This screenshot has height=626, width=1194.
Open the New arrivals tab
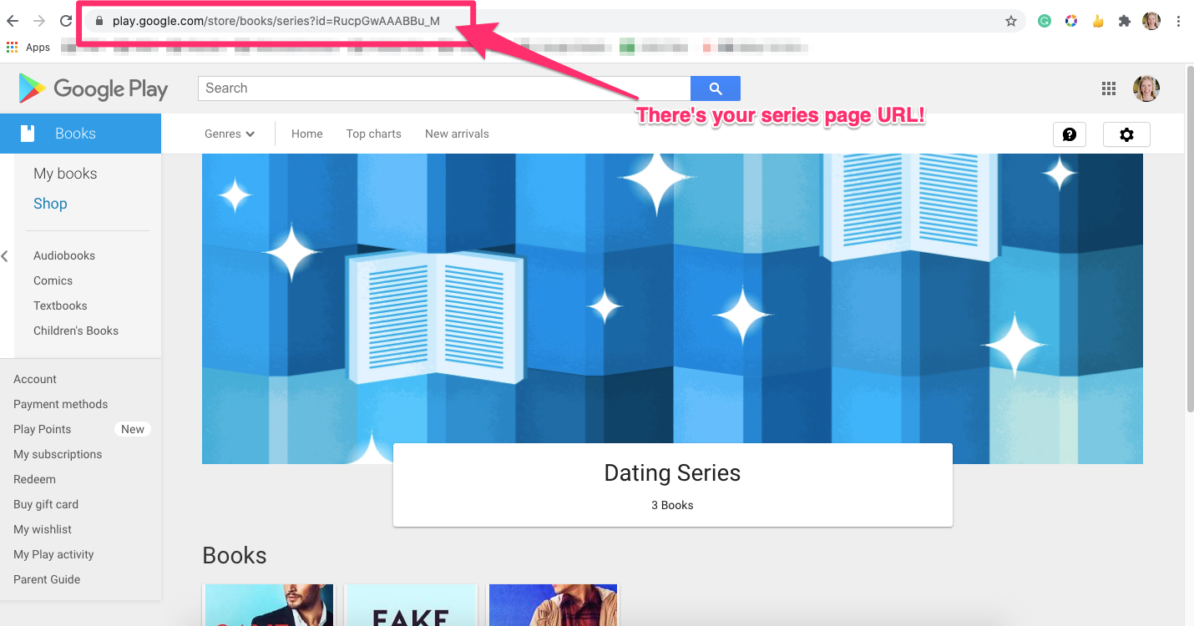click(457, 134)
